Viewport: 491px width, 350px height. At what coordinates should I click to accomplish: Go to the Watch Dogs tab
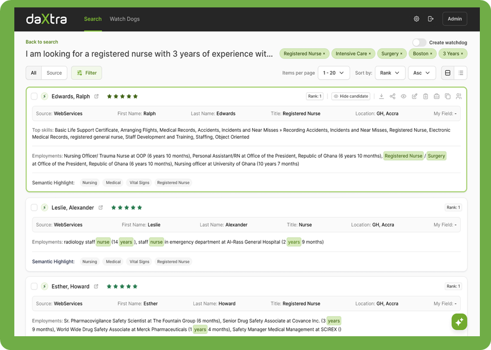[125, 19]
